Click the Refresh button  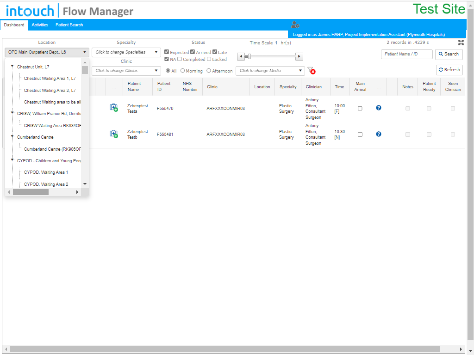(449, 70)
